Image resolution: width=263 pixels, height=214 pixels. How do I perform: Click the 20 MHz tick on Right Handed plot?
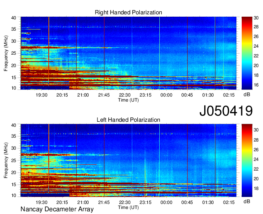click(x=14, y=66)
